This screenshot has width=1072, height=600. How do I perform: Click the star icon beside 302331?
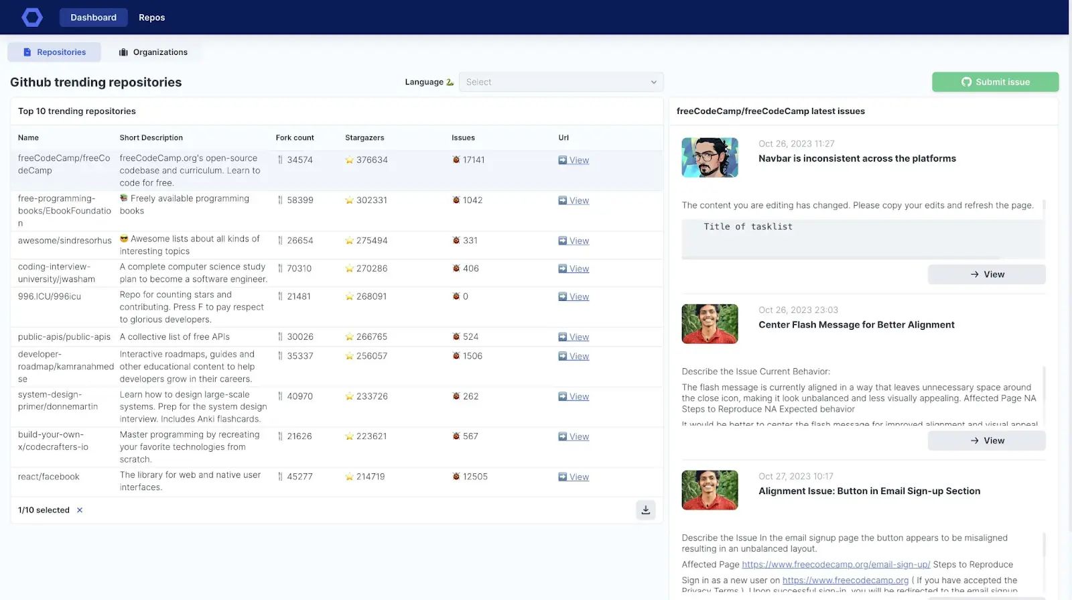349,200
